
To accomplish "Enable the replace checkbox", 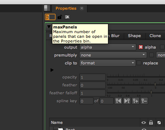I will pyautogui.click(x=139, y=63).
